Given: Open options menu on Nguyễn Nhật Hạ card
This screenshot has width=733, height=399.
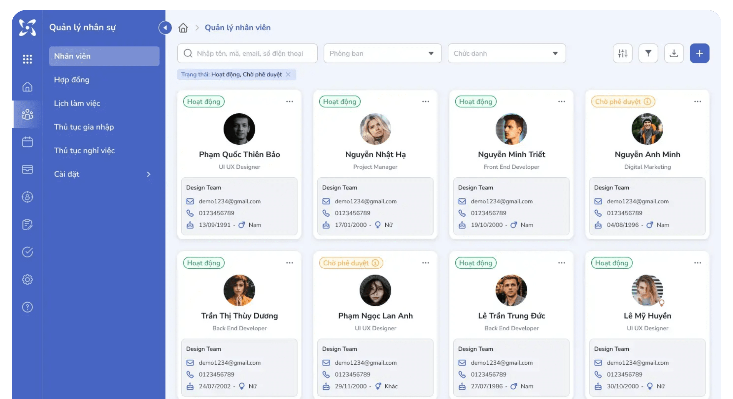Looking at the screenshot, I should pyautogui.click(x=425, y=101).
